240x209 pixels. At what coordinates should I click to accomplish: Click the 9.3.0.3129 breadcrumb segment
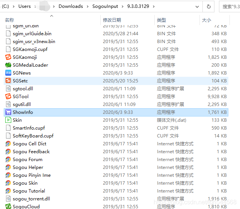pyautogui.click(x=138, y=6)
